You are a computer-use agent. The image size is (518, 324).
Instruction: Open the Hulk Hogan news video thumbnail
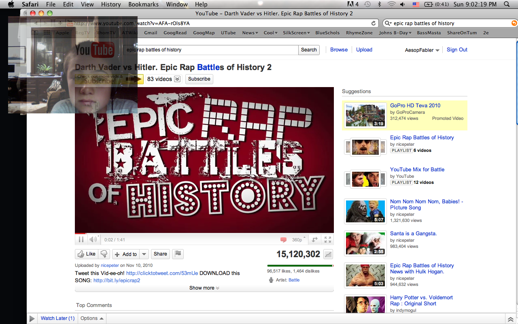coord(365,275)
